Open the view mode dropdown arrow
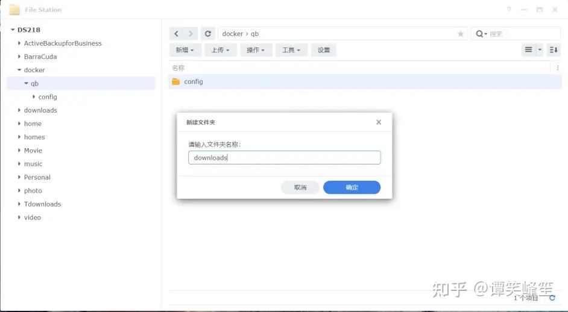 (x=540, y=49)
